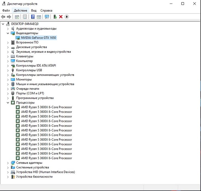Expand Порты (COM и LPT)
Screen dimensions: 201x191
pos(8,93)
